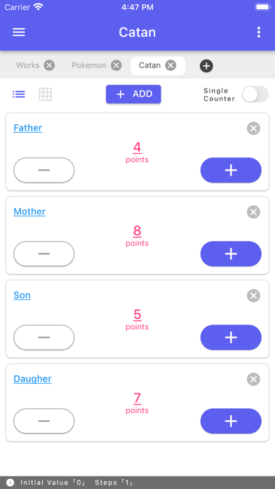Select the Pokemon tab

click(x=89, y=65)
